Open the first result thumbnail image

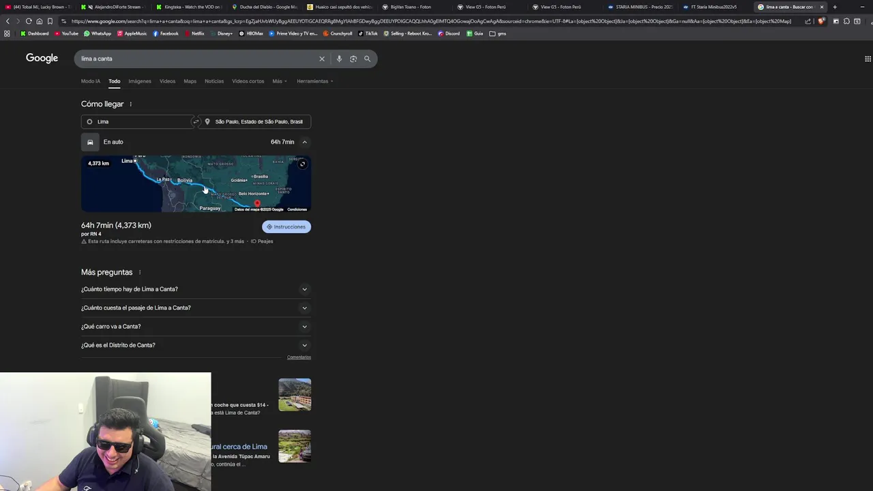[x=295, y=395]
